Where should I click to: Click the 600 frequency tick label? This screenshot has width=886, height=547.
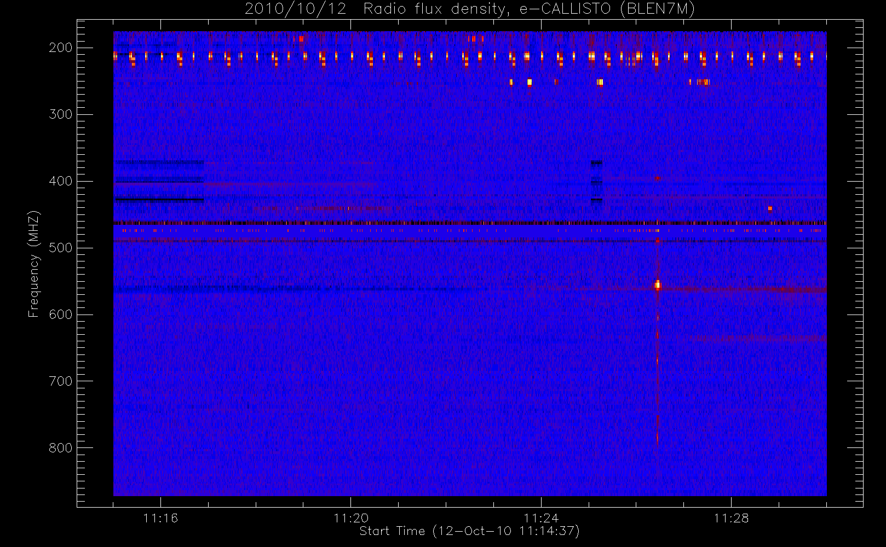click(61, 315)
